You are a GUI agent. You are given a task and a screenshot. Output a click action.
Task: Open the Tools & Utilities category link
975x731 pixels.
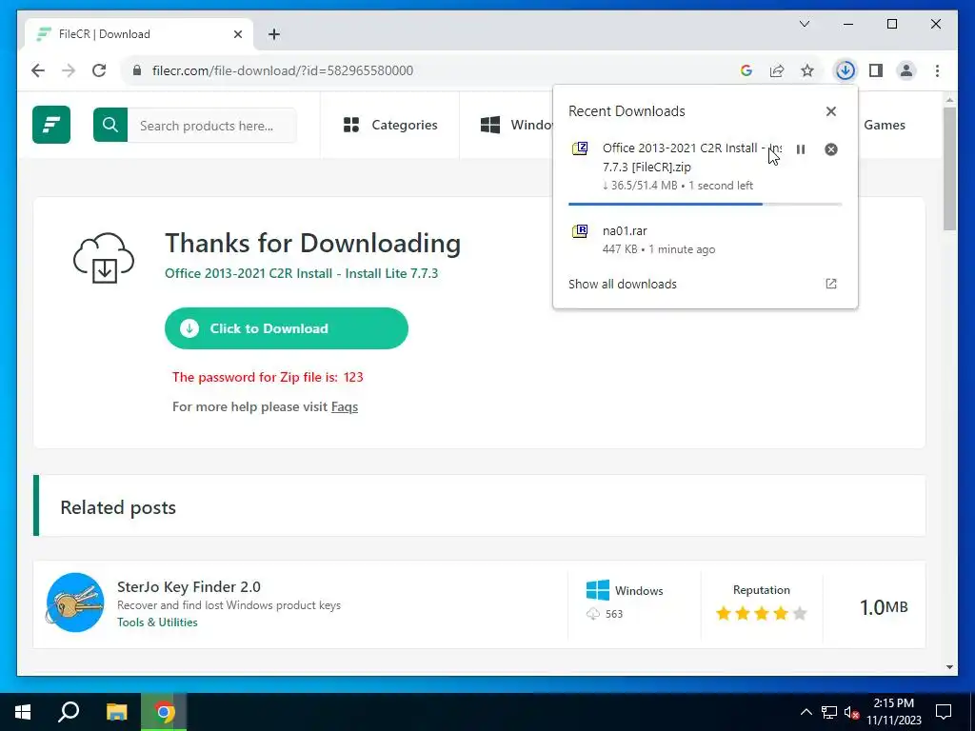point(157,622)
